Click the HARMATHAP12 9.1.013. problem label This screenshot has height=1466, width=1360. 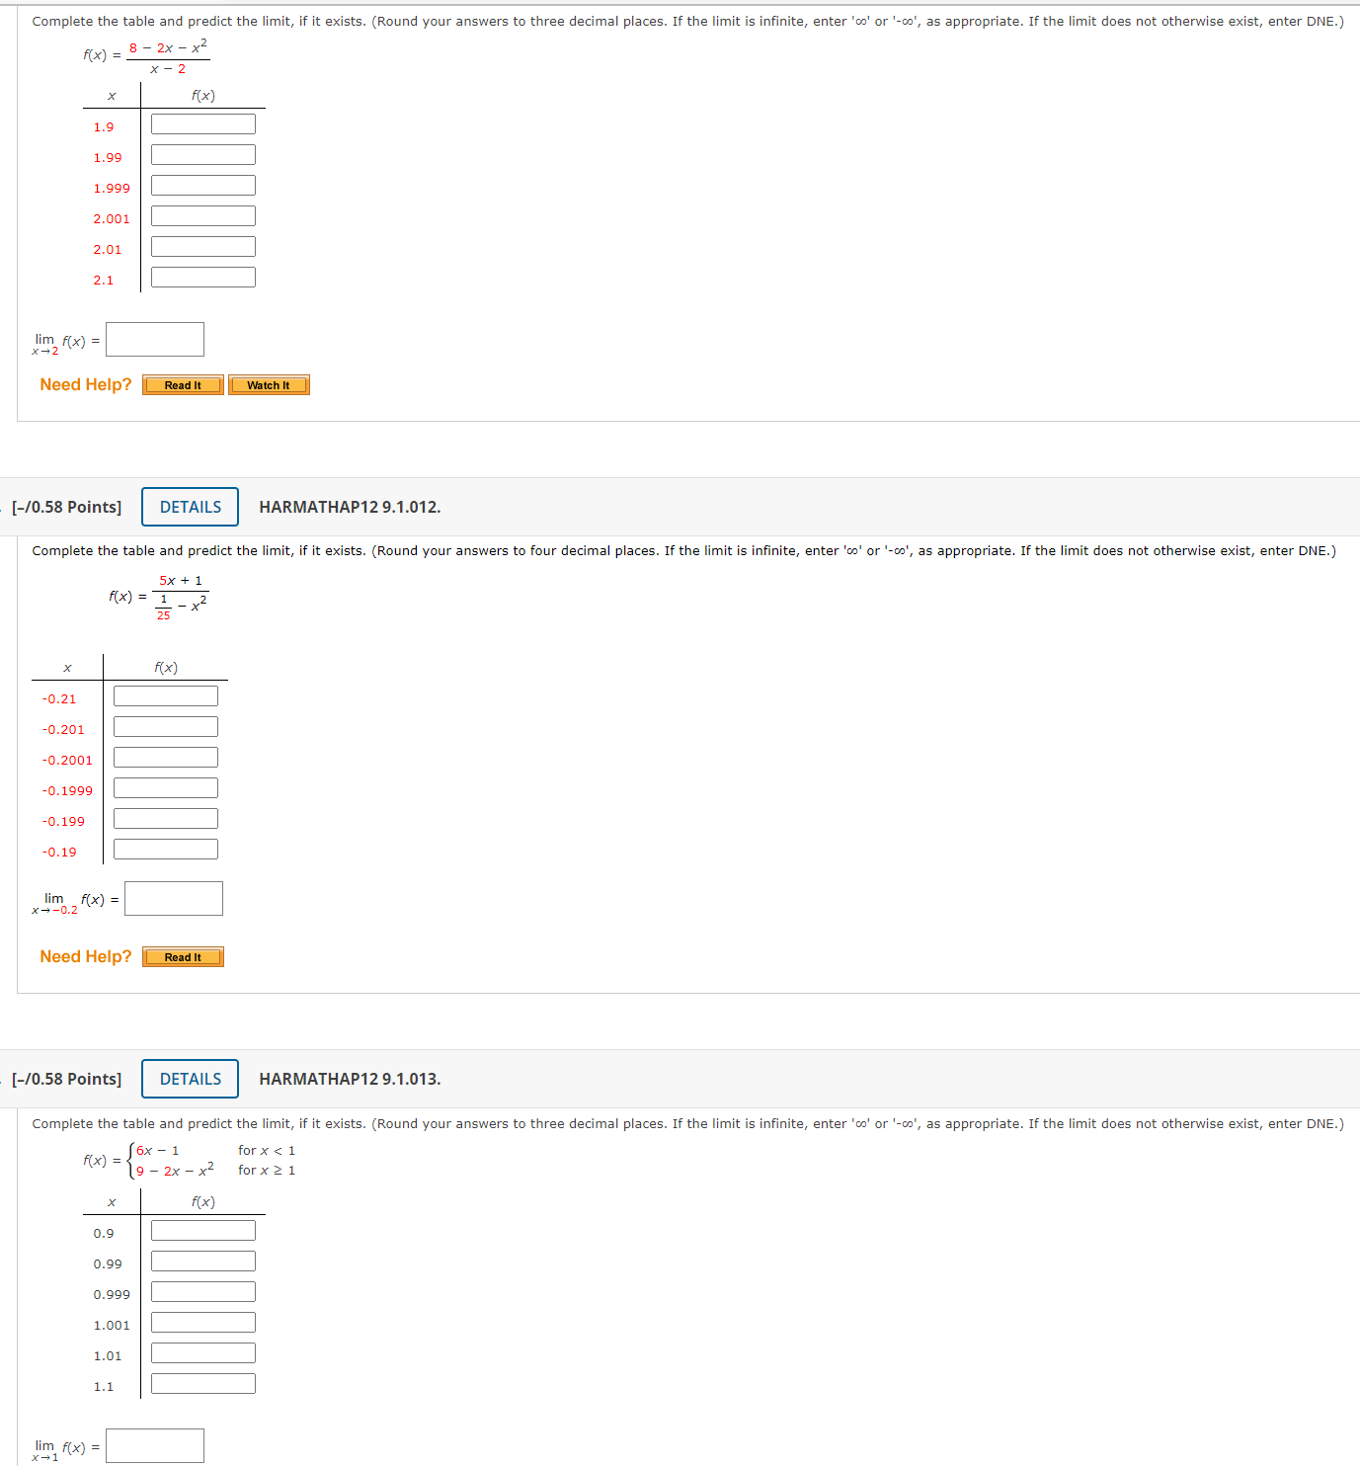[x=350, y=1079]
